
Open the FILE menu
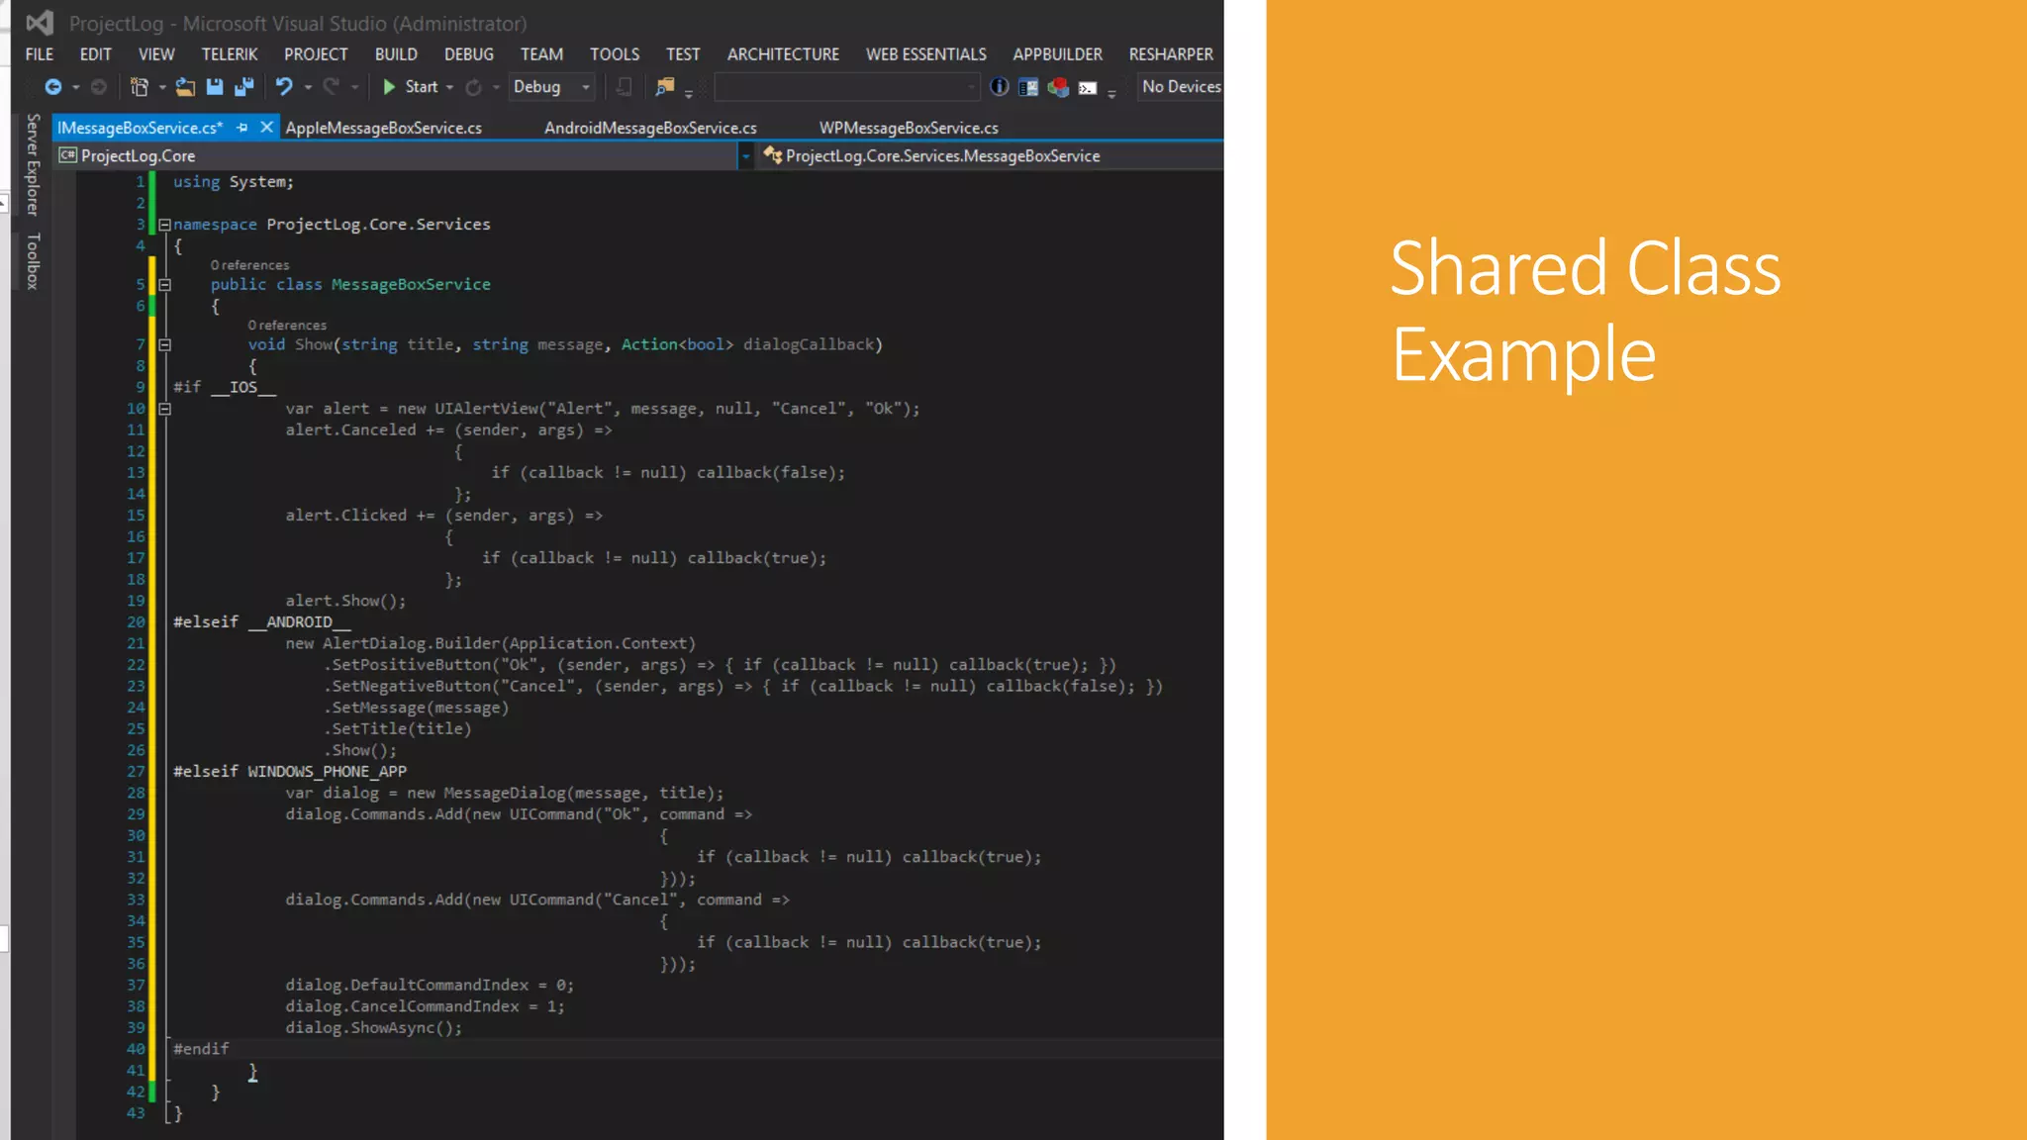click(40, 54)
